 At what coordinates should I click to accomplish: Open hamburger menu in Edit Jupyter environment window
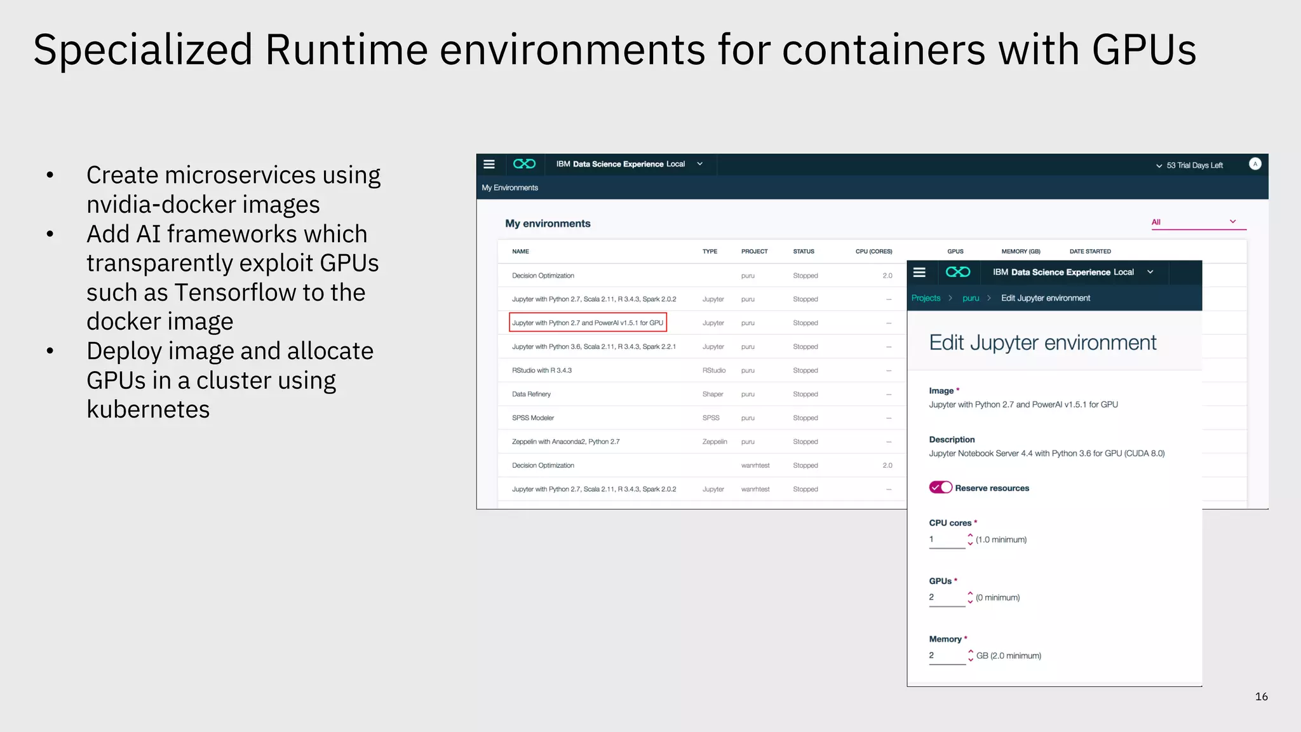pos(919,272)
